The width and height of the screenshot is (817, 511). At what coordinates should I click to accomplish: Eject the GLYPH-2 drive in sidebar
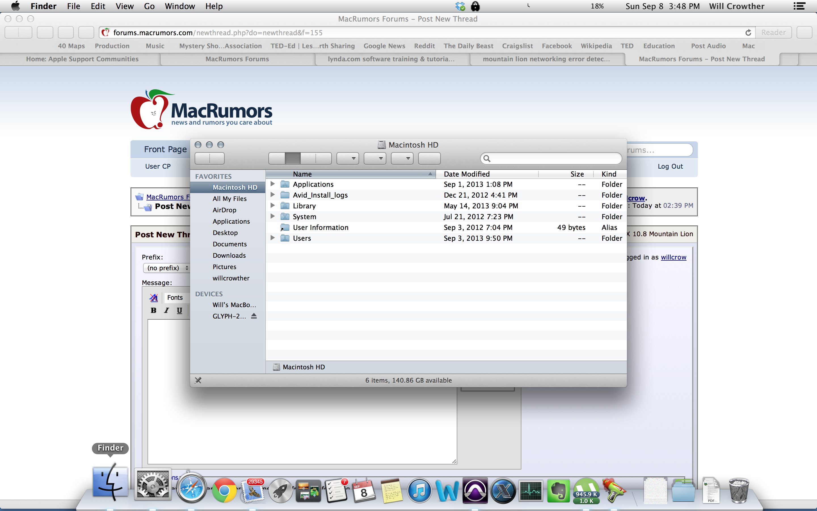pyautogui.click(x=254, y=316)
